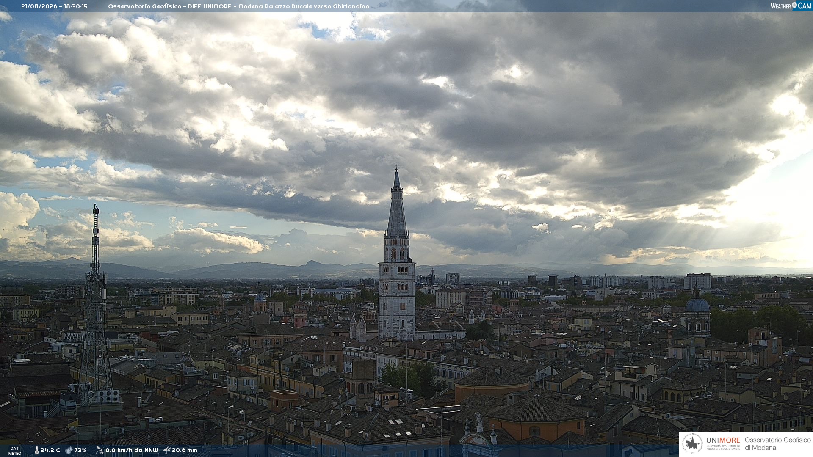Click the blue CAM badge in logo
The height and width of the screenshot is (457, 813).
[x=802, y=6]
